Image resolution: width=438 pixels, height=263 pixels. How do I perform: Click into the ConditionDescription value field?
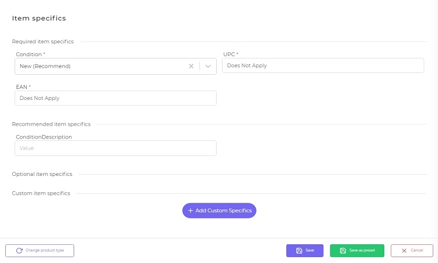coord(116,148)
